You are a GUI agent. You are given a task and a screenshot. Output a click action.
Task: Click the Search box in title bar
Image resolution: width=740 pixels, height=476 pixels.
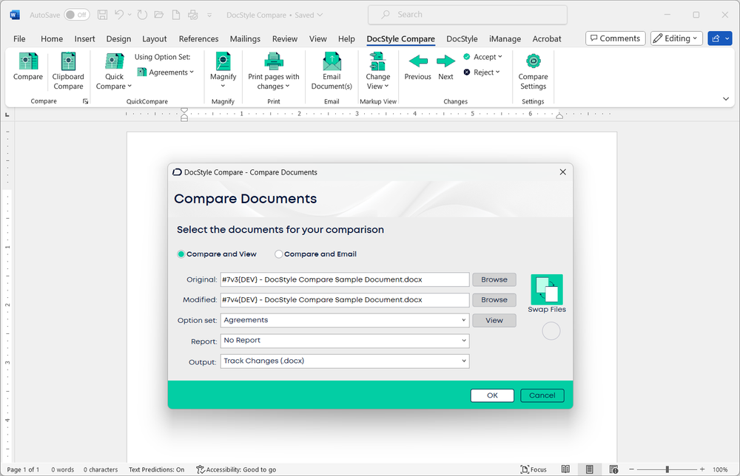(467, 15)
